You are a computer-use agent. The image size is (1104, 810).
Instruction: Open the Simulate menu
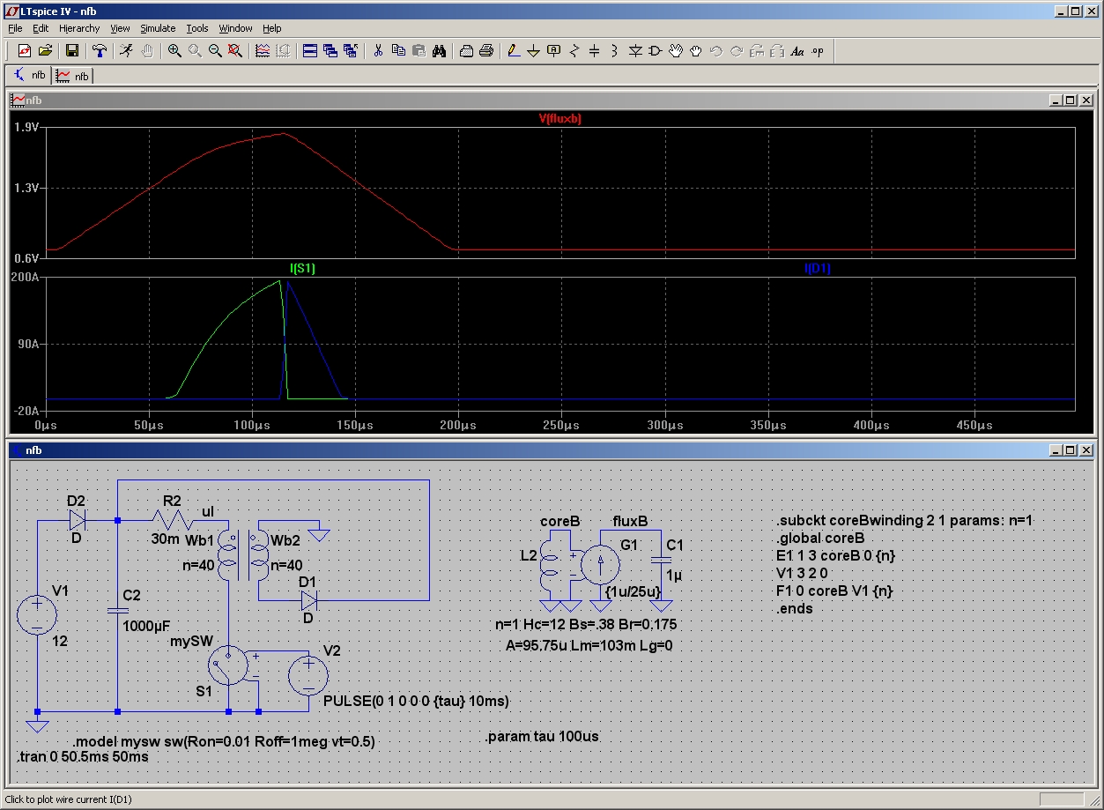[158, 28]
